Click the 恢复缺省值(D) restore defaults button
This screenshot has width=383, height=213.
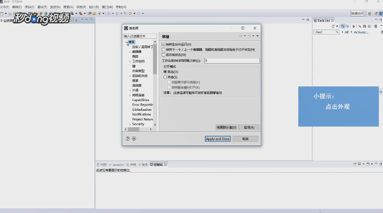(x=226, y=127)
